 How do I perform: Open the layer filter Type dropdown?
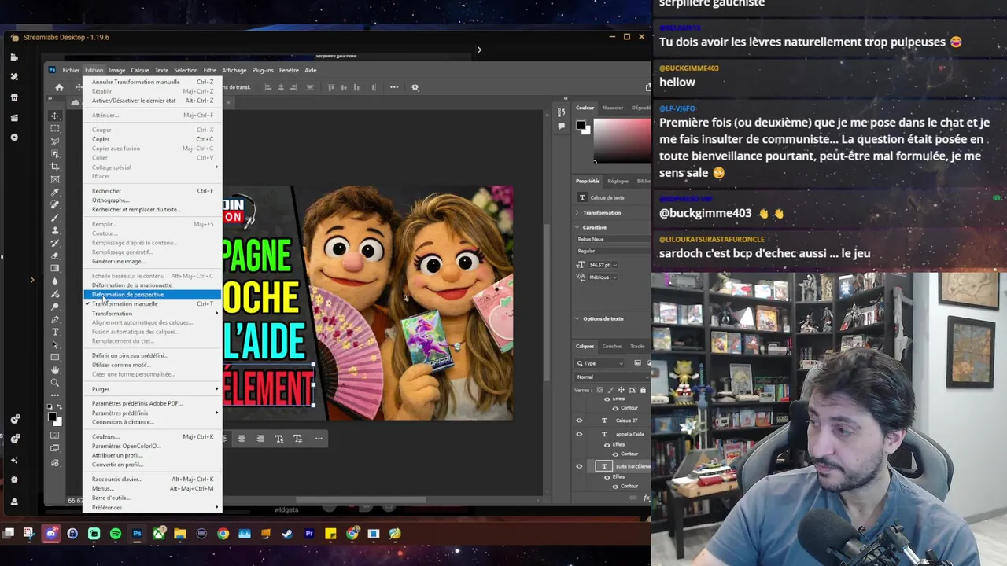coord(599,363)
